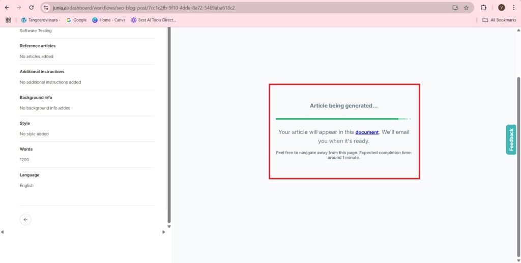Click the page's right vertical scrollbar

(x=518, y=166)
